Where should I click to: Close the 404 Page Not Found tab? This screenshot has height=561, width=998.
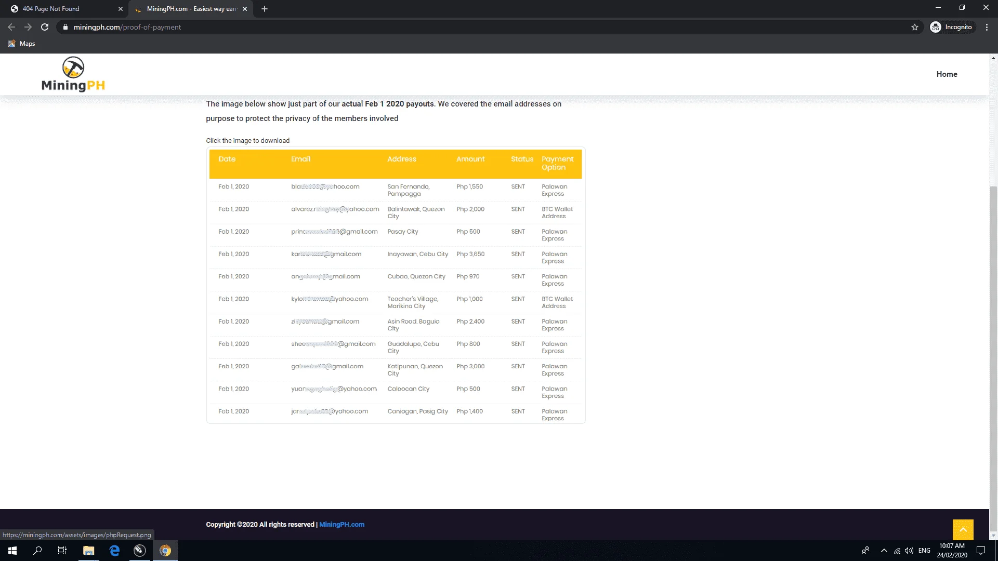(121, 9)
